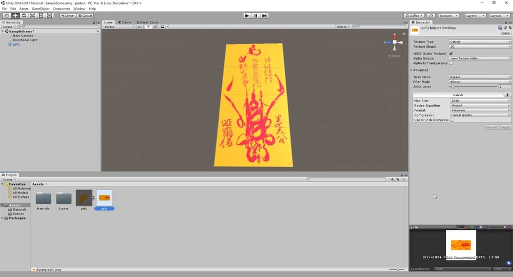Screen dimensions: 513x277
Task: Select the Rotate tool
Action: [24, 15]
